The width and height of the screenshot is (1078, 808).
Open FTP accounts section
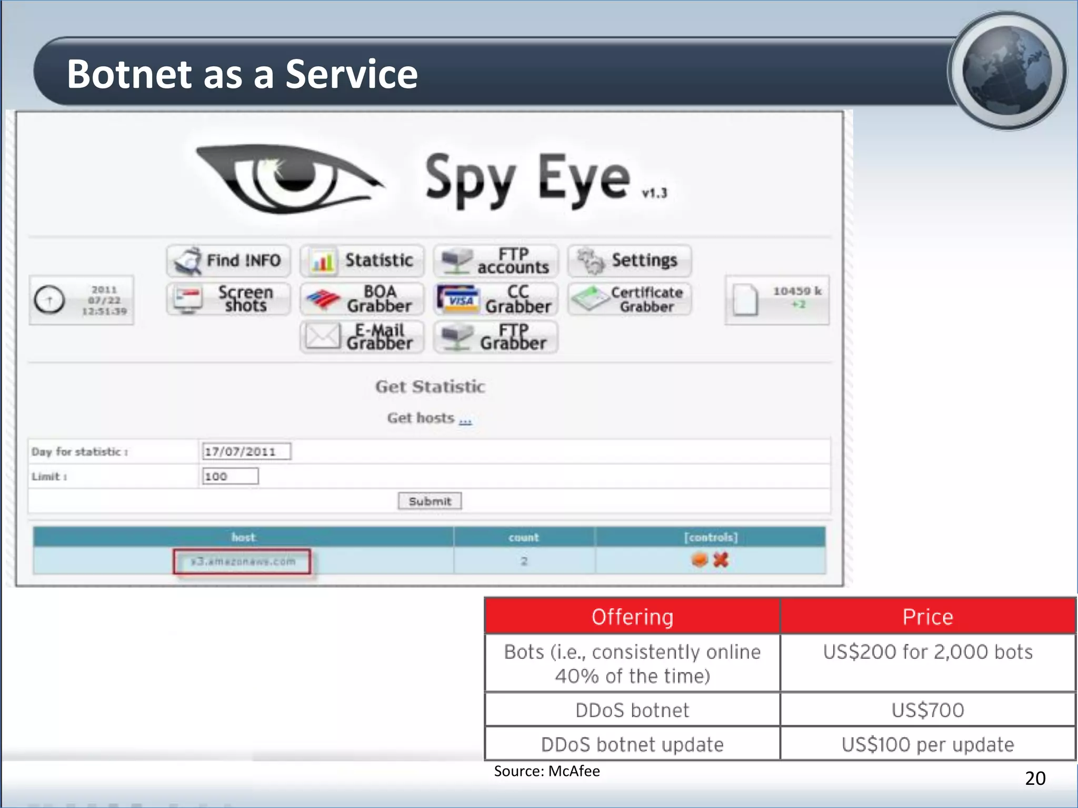[x=496, y=261]
